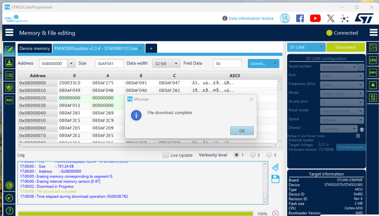Open the SWV panel icon on right

click(373, 73)
